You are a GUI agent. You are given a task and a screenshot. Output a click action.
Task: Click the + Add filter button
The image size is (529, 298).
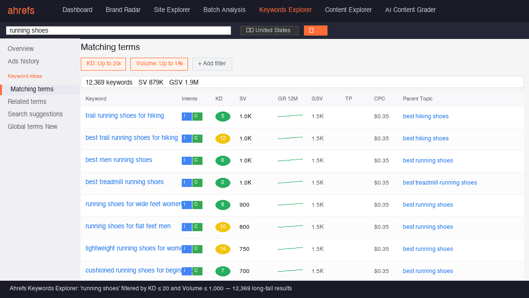click(212, 64)
